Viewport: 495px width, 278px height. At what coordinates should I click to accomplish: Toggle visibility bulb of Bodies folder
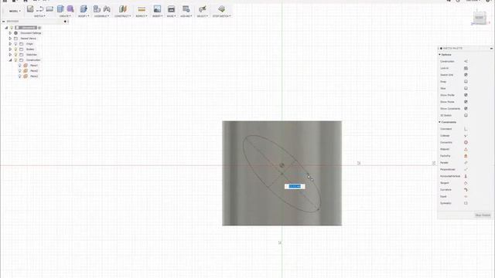coord(15,49)
